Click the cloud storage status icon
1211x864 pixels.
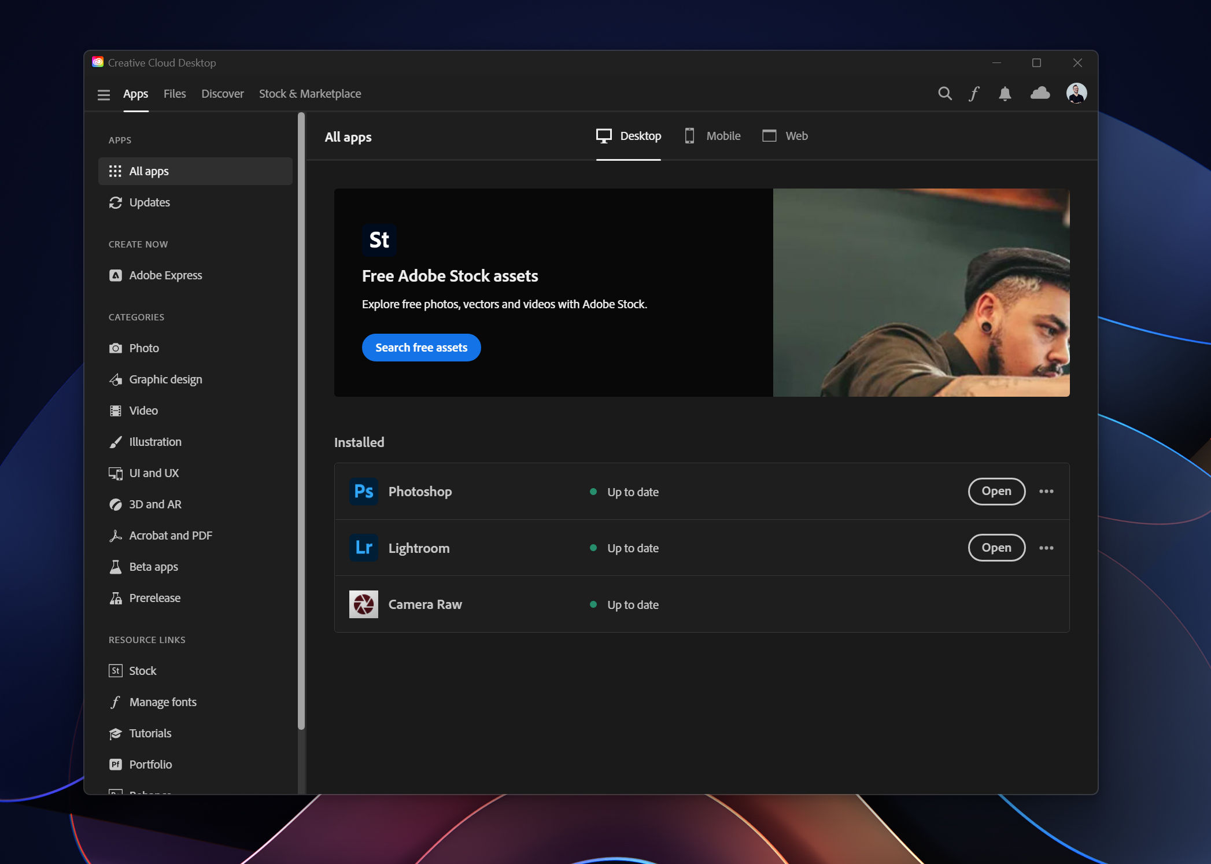(1040, 93)
